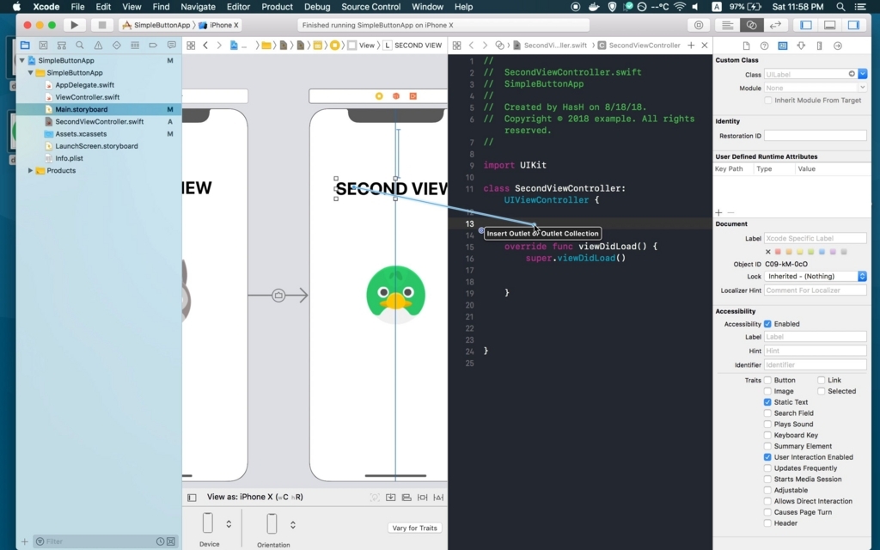
Task: Show the Connections inspector
Action: coord(838,46)
